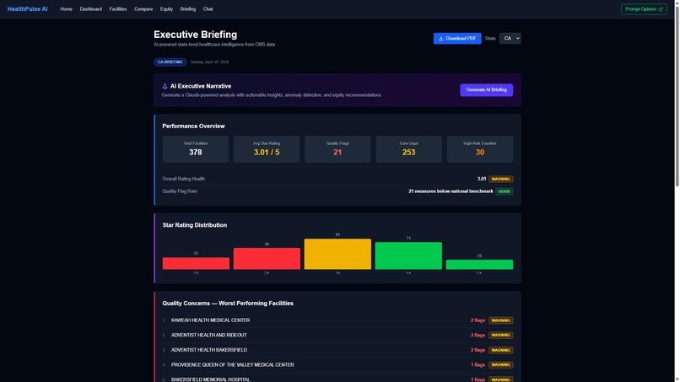Click the WARNING badge for Overall Rating Health
Viewport: 680px width, 382px height.
coord(500,179)
